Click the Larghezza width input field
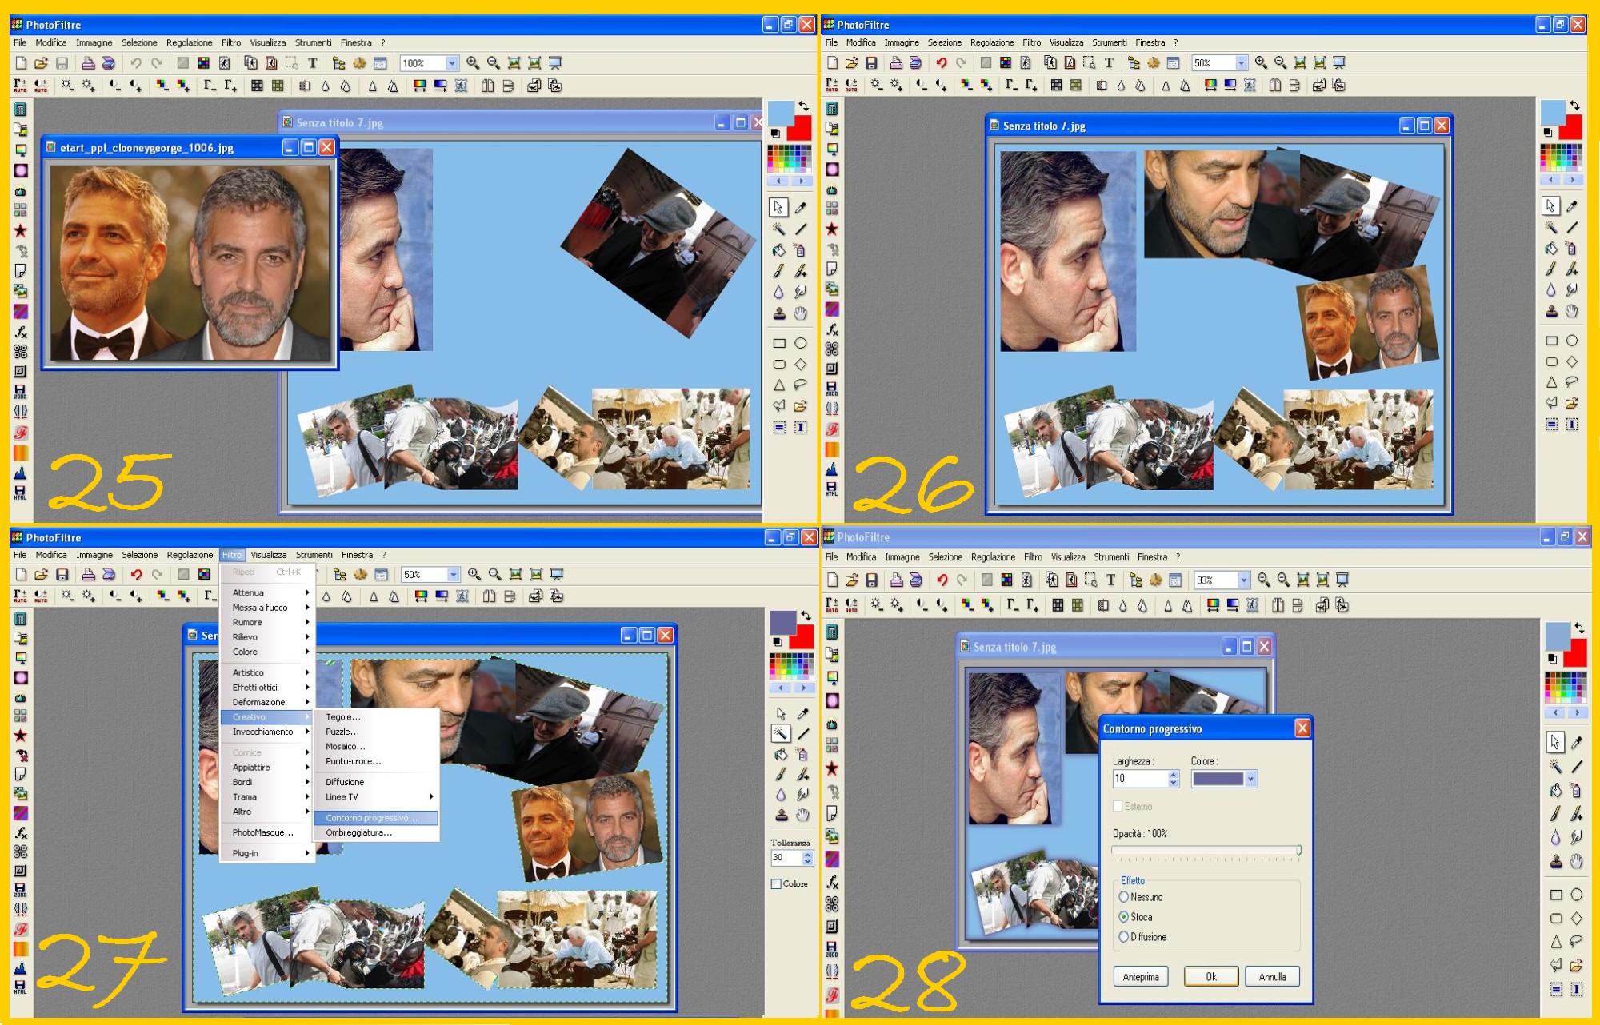1600x1025 pixels. (1140, 779)
